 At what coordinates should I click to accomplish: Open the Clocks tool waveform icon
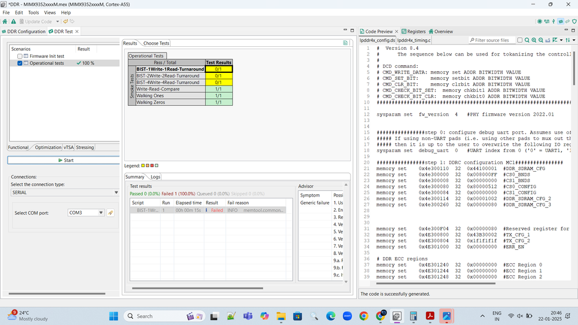pos(547,21)
